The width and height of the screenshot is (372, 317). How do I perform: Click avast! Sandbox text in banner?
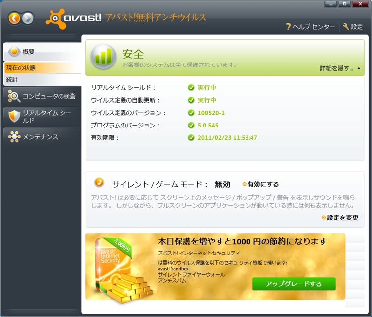(173, 269)
